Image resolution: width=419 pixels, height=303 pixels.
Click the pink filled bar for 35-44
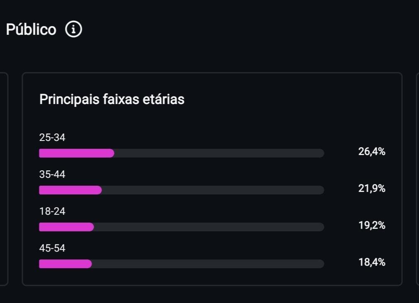(x=70, y=190)
